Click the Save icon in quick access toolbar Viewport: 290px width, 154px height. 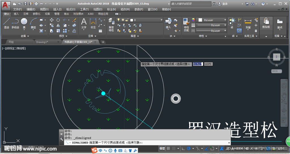pyautogui.click(x=25, y=4)
